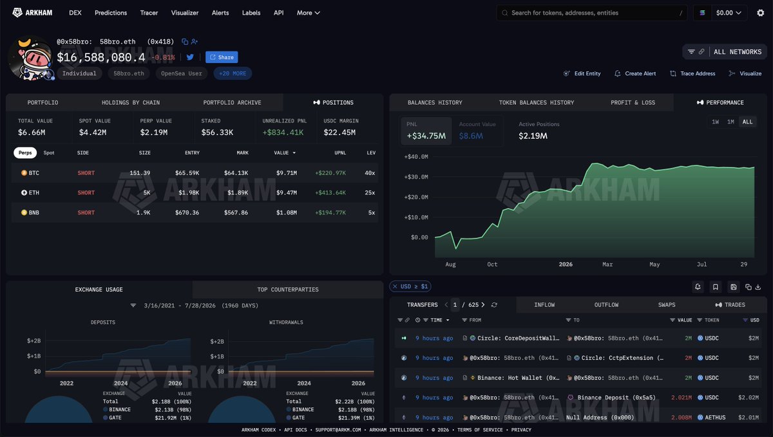
Task: Refresh the transfers list
Action: [493, 305]
